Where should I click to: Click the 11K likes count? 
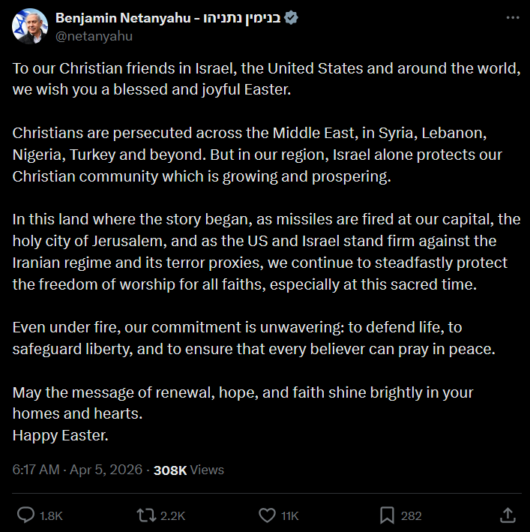289,515
